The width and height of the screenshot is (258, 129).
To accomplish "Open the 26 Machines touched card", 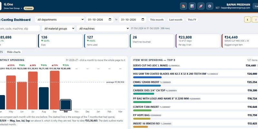I will [152, 41].
